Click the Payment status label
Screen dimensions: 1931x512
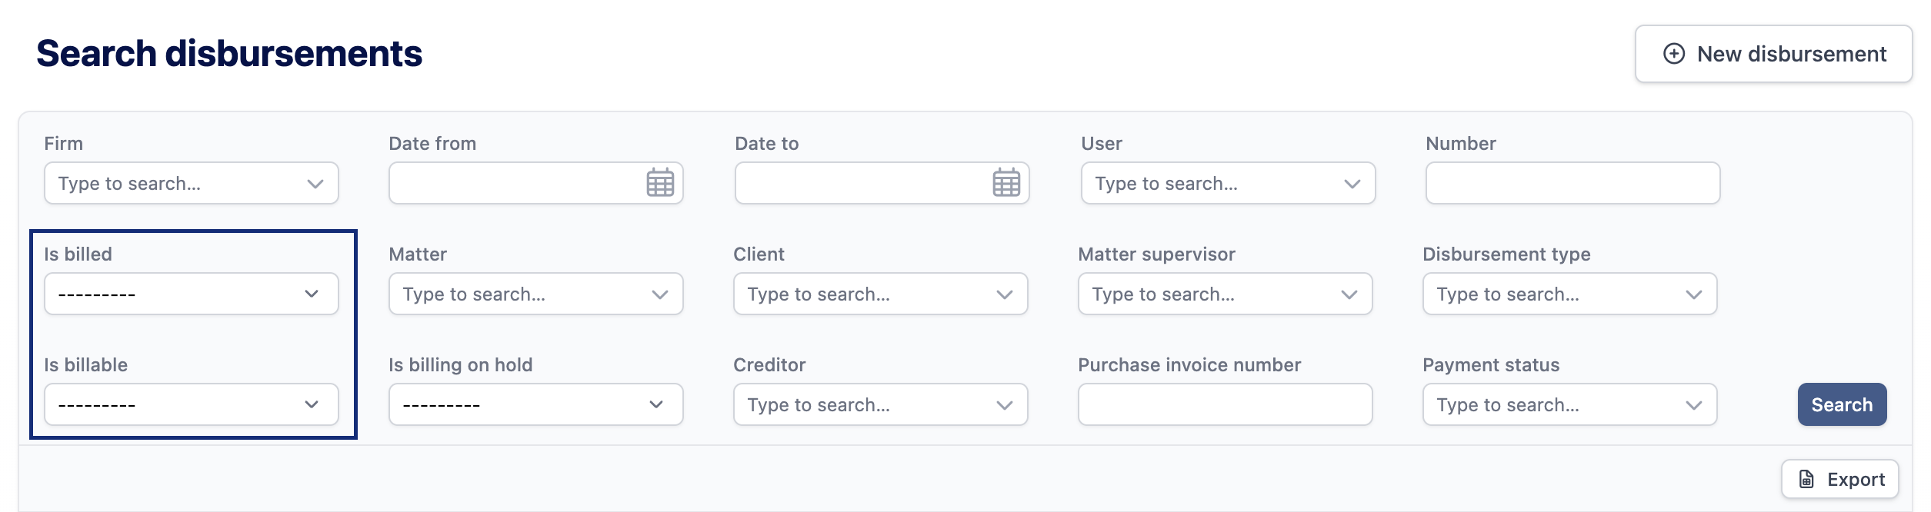click(1491, 365)
